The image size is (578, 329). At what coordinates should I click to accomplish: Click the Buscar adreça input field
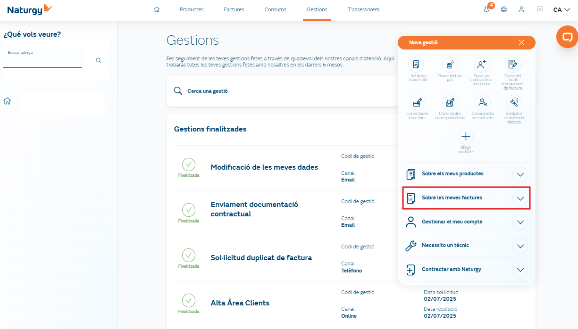[x=42, y=60]
